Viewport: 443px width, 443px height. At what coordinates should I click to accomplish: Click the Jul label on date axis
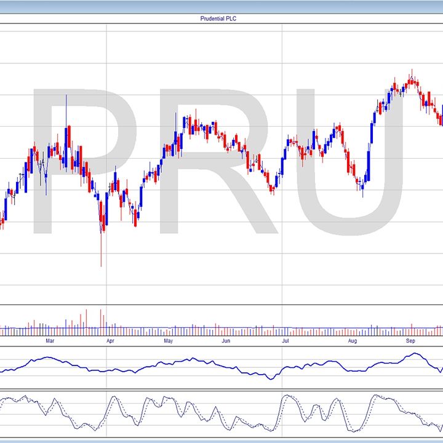(x=285, y=341)
